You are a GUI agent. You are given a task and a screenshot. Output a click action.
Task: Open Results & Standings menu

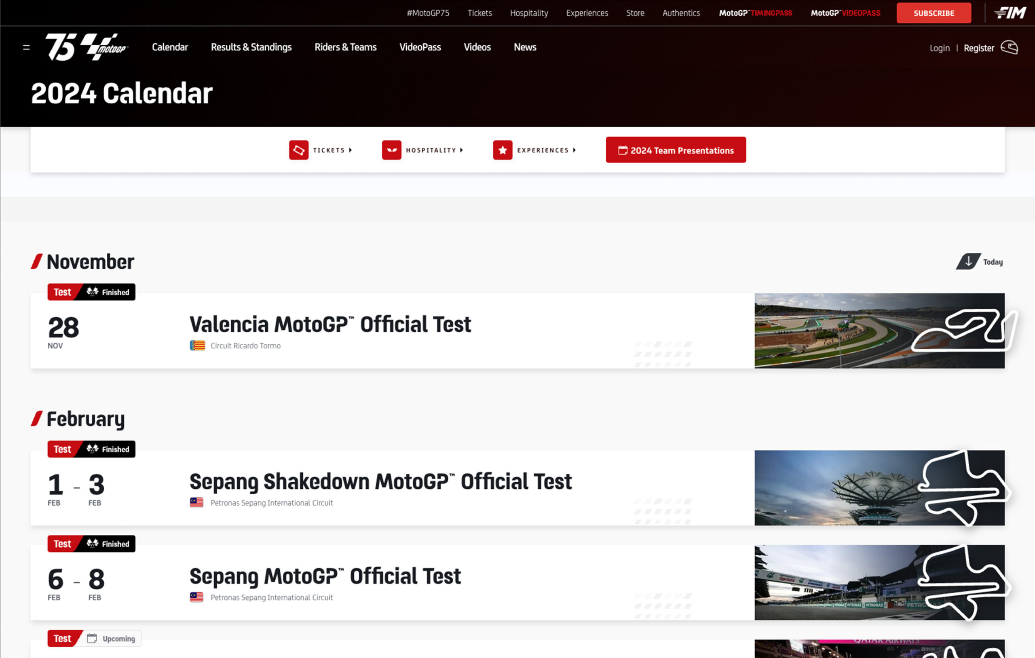[x=251, y=47]
